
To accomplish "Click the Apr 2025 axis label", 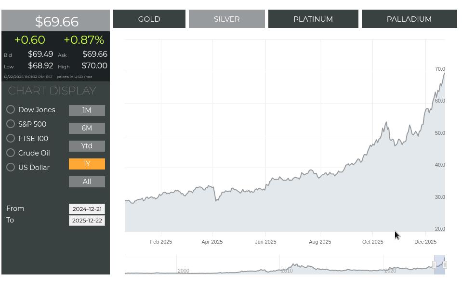I will [x=212, y=242].
